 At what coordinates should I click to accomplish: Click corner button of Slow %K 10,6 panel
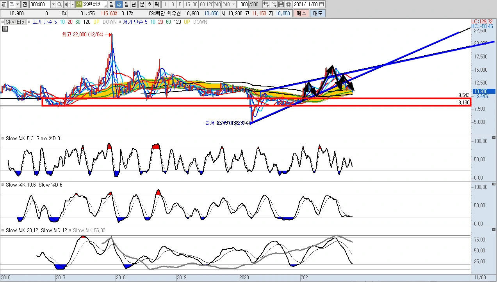pos(493,185)
